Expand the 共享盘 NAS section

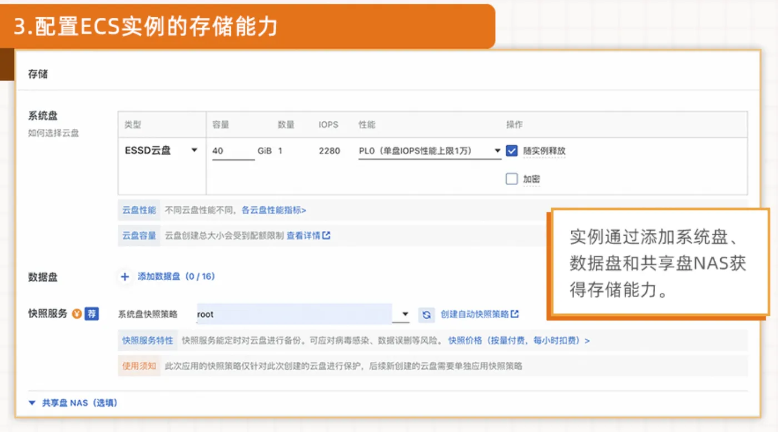coord(73,403)
